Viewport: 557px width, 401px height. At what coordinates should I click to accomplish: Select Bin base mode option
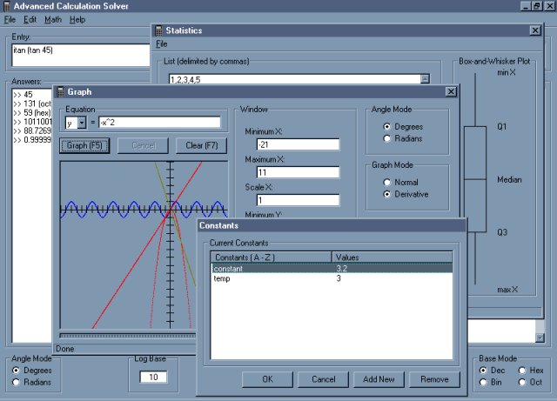(x=484, y=382)
